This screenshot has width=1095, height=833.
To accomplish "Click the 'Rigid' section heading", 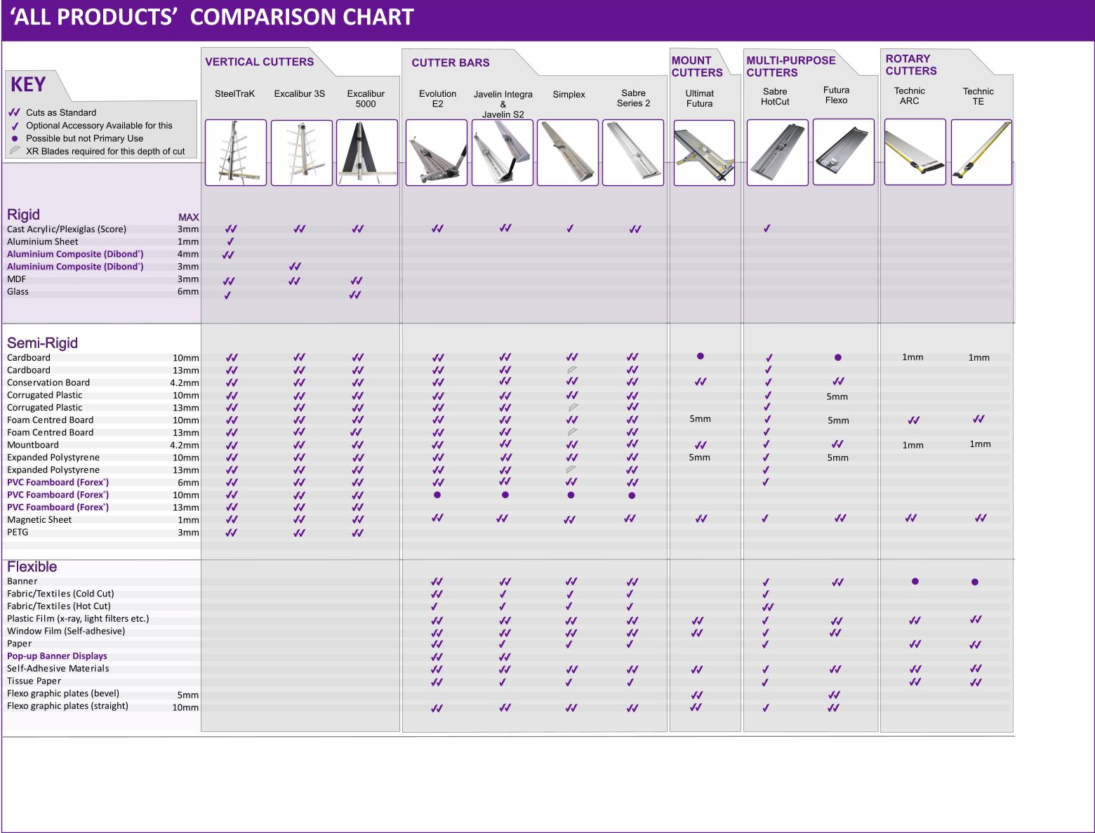I will tap(23, 215).
